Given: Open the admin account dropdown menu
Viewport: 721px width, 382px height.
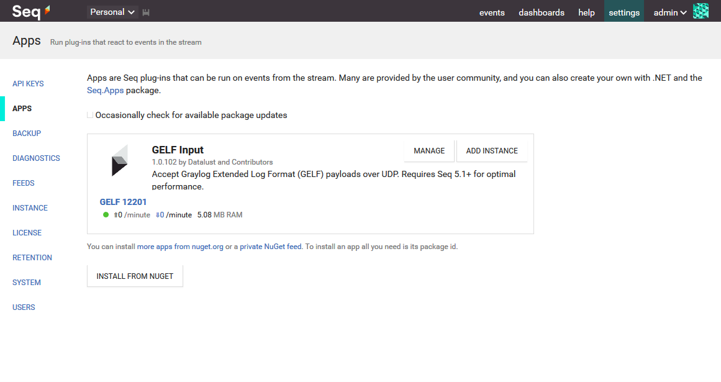Looking at the screenshot, I should (669, 12).
